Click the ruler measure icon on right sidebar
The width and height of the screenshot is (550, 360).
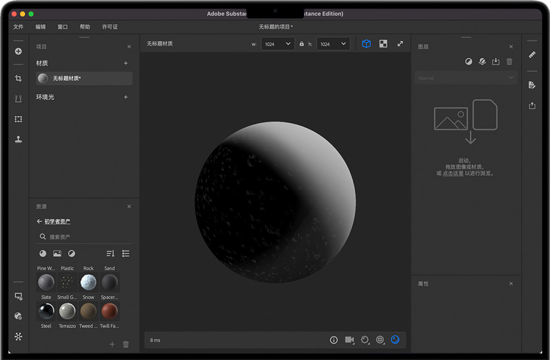pos(532,55)
